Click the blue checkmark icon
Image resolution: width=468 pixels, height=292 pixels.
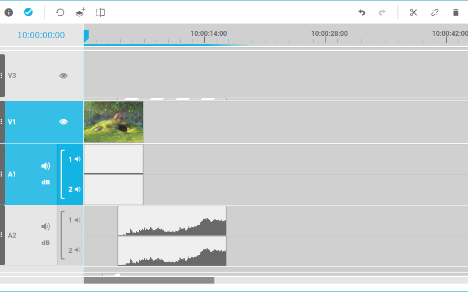point(28,12)
